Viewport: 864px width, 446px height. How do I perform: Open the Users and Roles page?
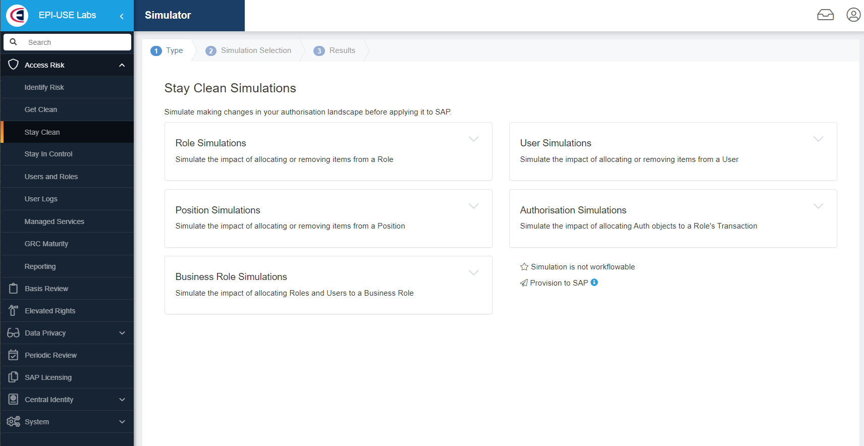tap(51, 177)
